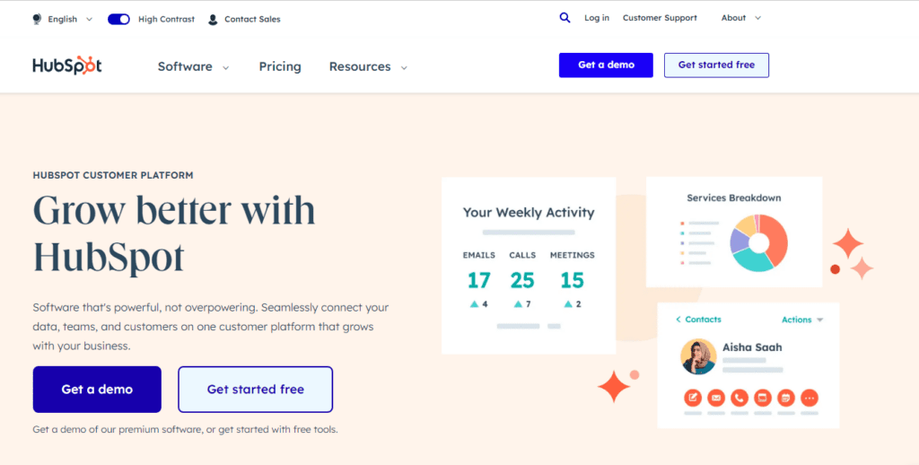Screen dimensions: 919x465
Task: Go to the Pricing page
Action: 280,66
